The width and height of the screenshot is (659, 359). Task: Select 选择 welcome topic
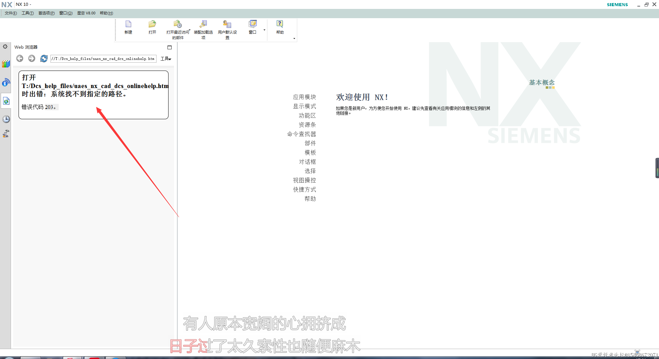coord(310,171)
